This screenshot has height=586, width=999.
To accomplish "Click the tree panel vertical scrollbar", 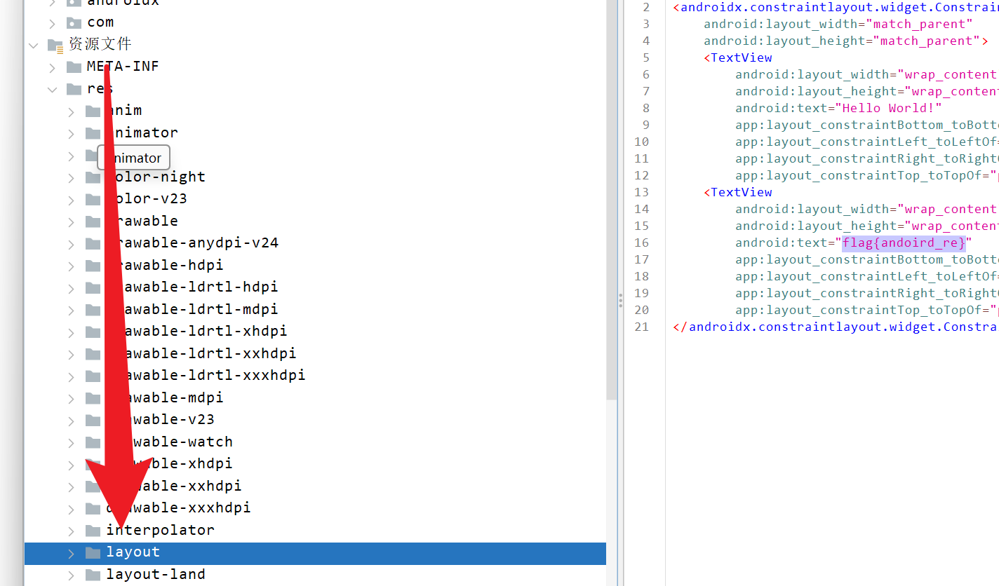I will click(x=612, y=200).
